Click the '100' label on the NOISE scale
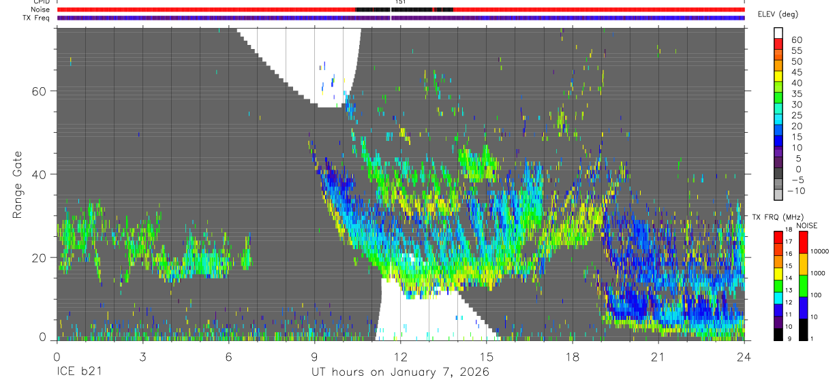Image resolution: width=837 pixels, height=386 pixels. tap(816, 295)
